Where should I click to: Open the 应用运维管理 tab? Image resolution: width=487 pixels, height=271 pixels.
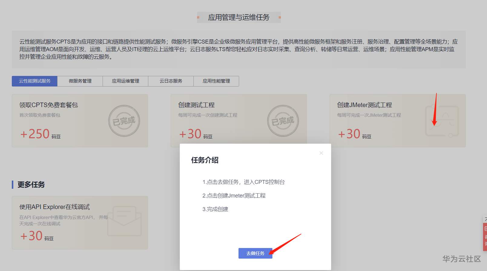pos(126,81)
